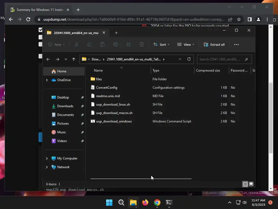The image size is (278, 209).
Task: Click the Cut scissors icon in Explorer toolbar
Action: tap(76, 44)
